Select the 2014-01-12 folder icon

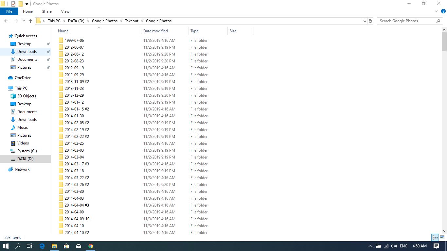tap(61, 102)
